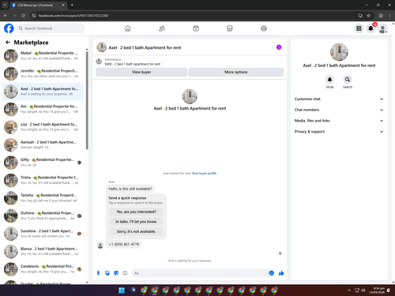Open the Jennifer Residential Properties conversation
This screenshot has height=296, width=395.
point(43,73)
